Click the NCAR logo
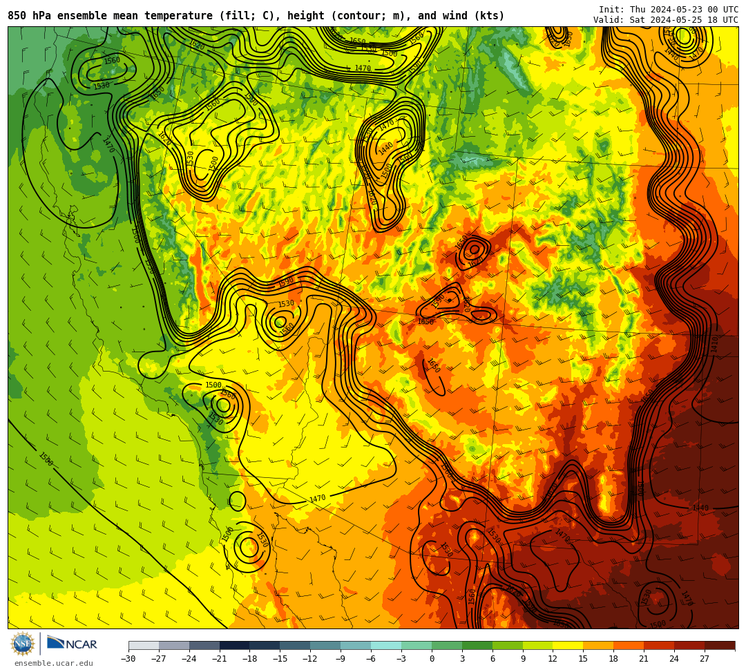Screen dimensions: 746x672 [x=73, y=644]
